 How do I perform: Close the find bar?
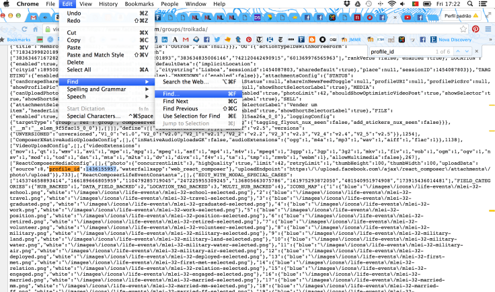477,51
